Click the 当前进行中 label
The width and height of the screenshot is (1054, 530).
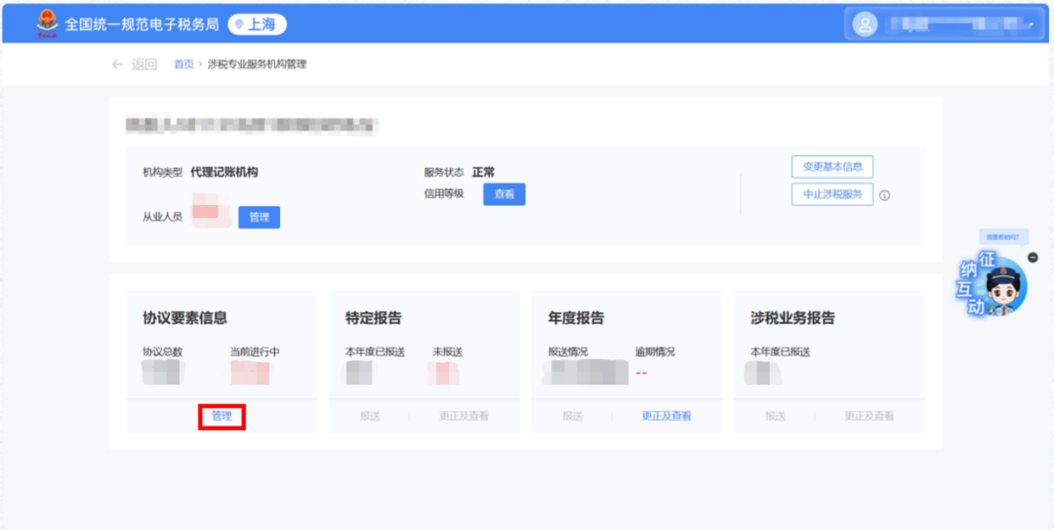255,351
